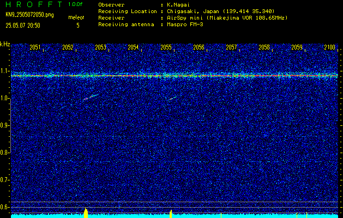Click the meteor count value 5
This screenshot has height=218, width=343.
78,26
